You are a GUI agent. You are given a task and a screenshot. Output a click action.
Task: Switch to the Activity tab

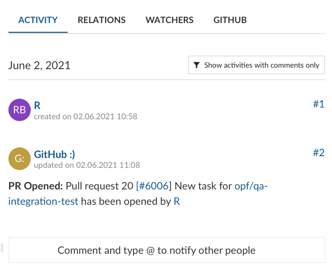pos(38,20)
